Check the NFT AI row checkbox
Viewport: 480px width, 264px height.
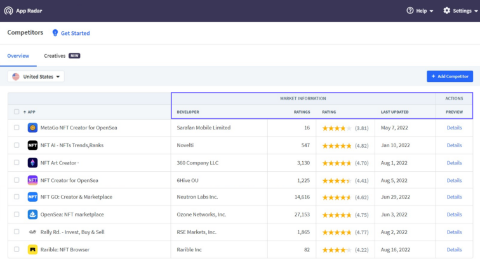[x=17, y=145]
